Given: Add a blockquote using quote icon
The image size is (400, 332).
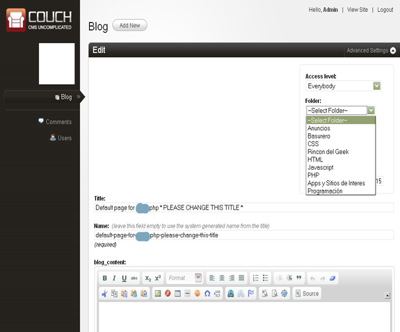Looking at the screenshot, I should pyautogui.click(x=298, y=278).
